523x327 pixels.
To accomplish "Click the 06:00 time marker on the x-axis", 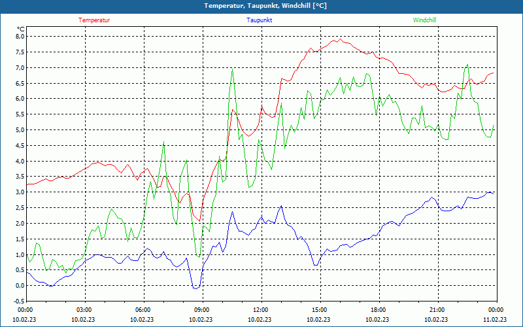I will (x=143, y=310).
